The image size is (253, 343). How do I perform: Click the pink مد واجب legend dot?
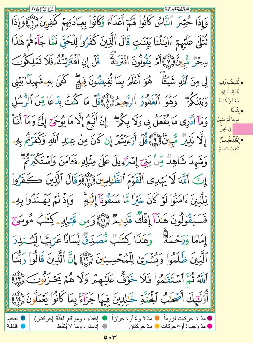coord(210,325)
